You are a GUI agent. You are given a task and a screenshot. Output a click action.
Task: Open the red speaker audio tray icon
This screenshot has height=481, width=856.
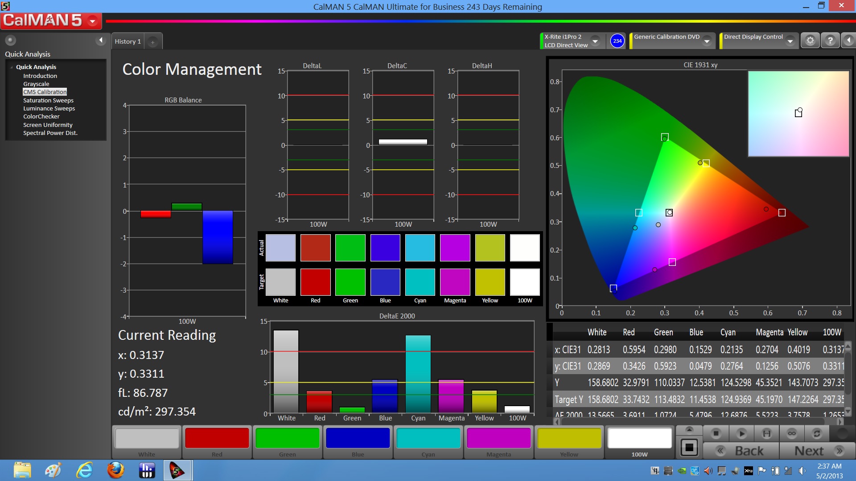[x=708, y=471]
